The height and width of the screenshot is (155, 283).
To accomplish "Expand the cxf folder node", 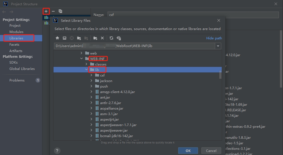I will 92,75.
